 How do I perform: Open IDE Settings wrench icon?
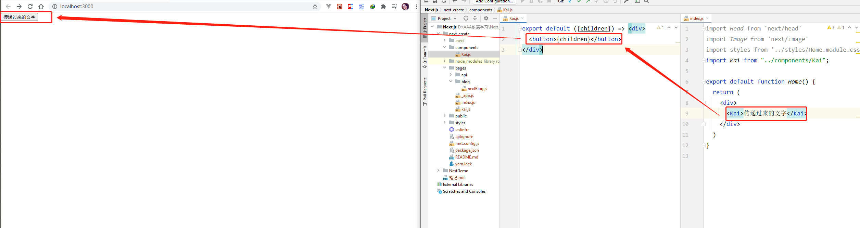click(626, 1)
